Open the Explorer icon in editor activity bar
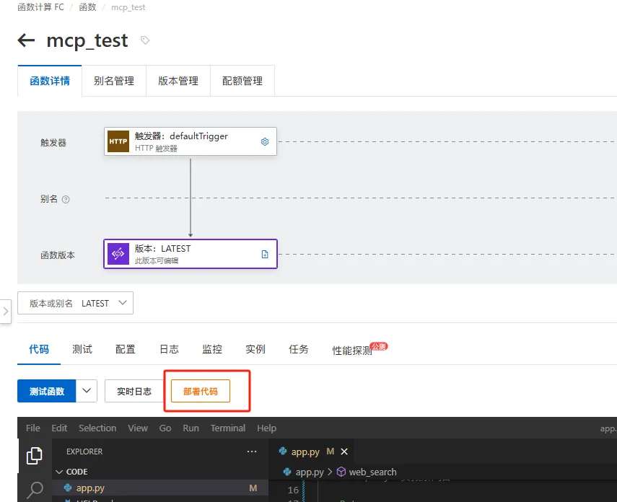The height and width of the screenshot is (502, 617). pyautogui.click(x=34, y=454)
